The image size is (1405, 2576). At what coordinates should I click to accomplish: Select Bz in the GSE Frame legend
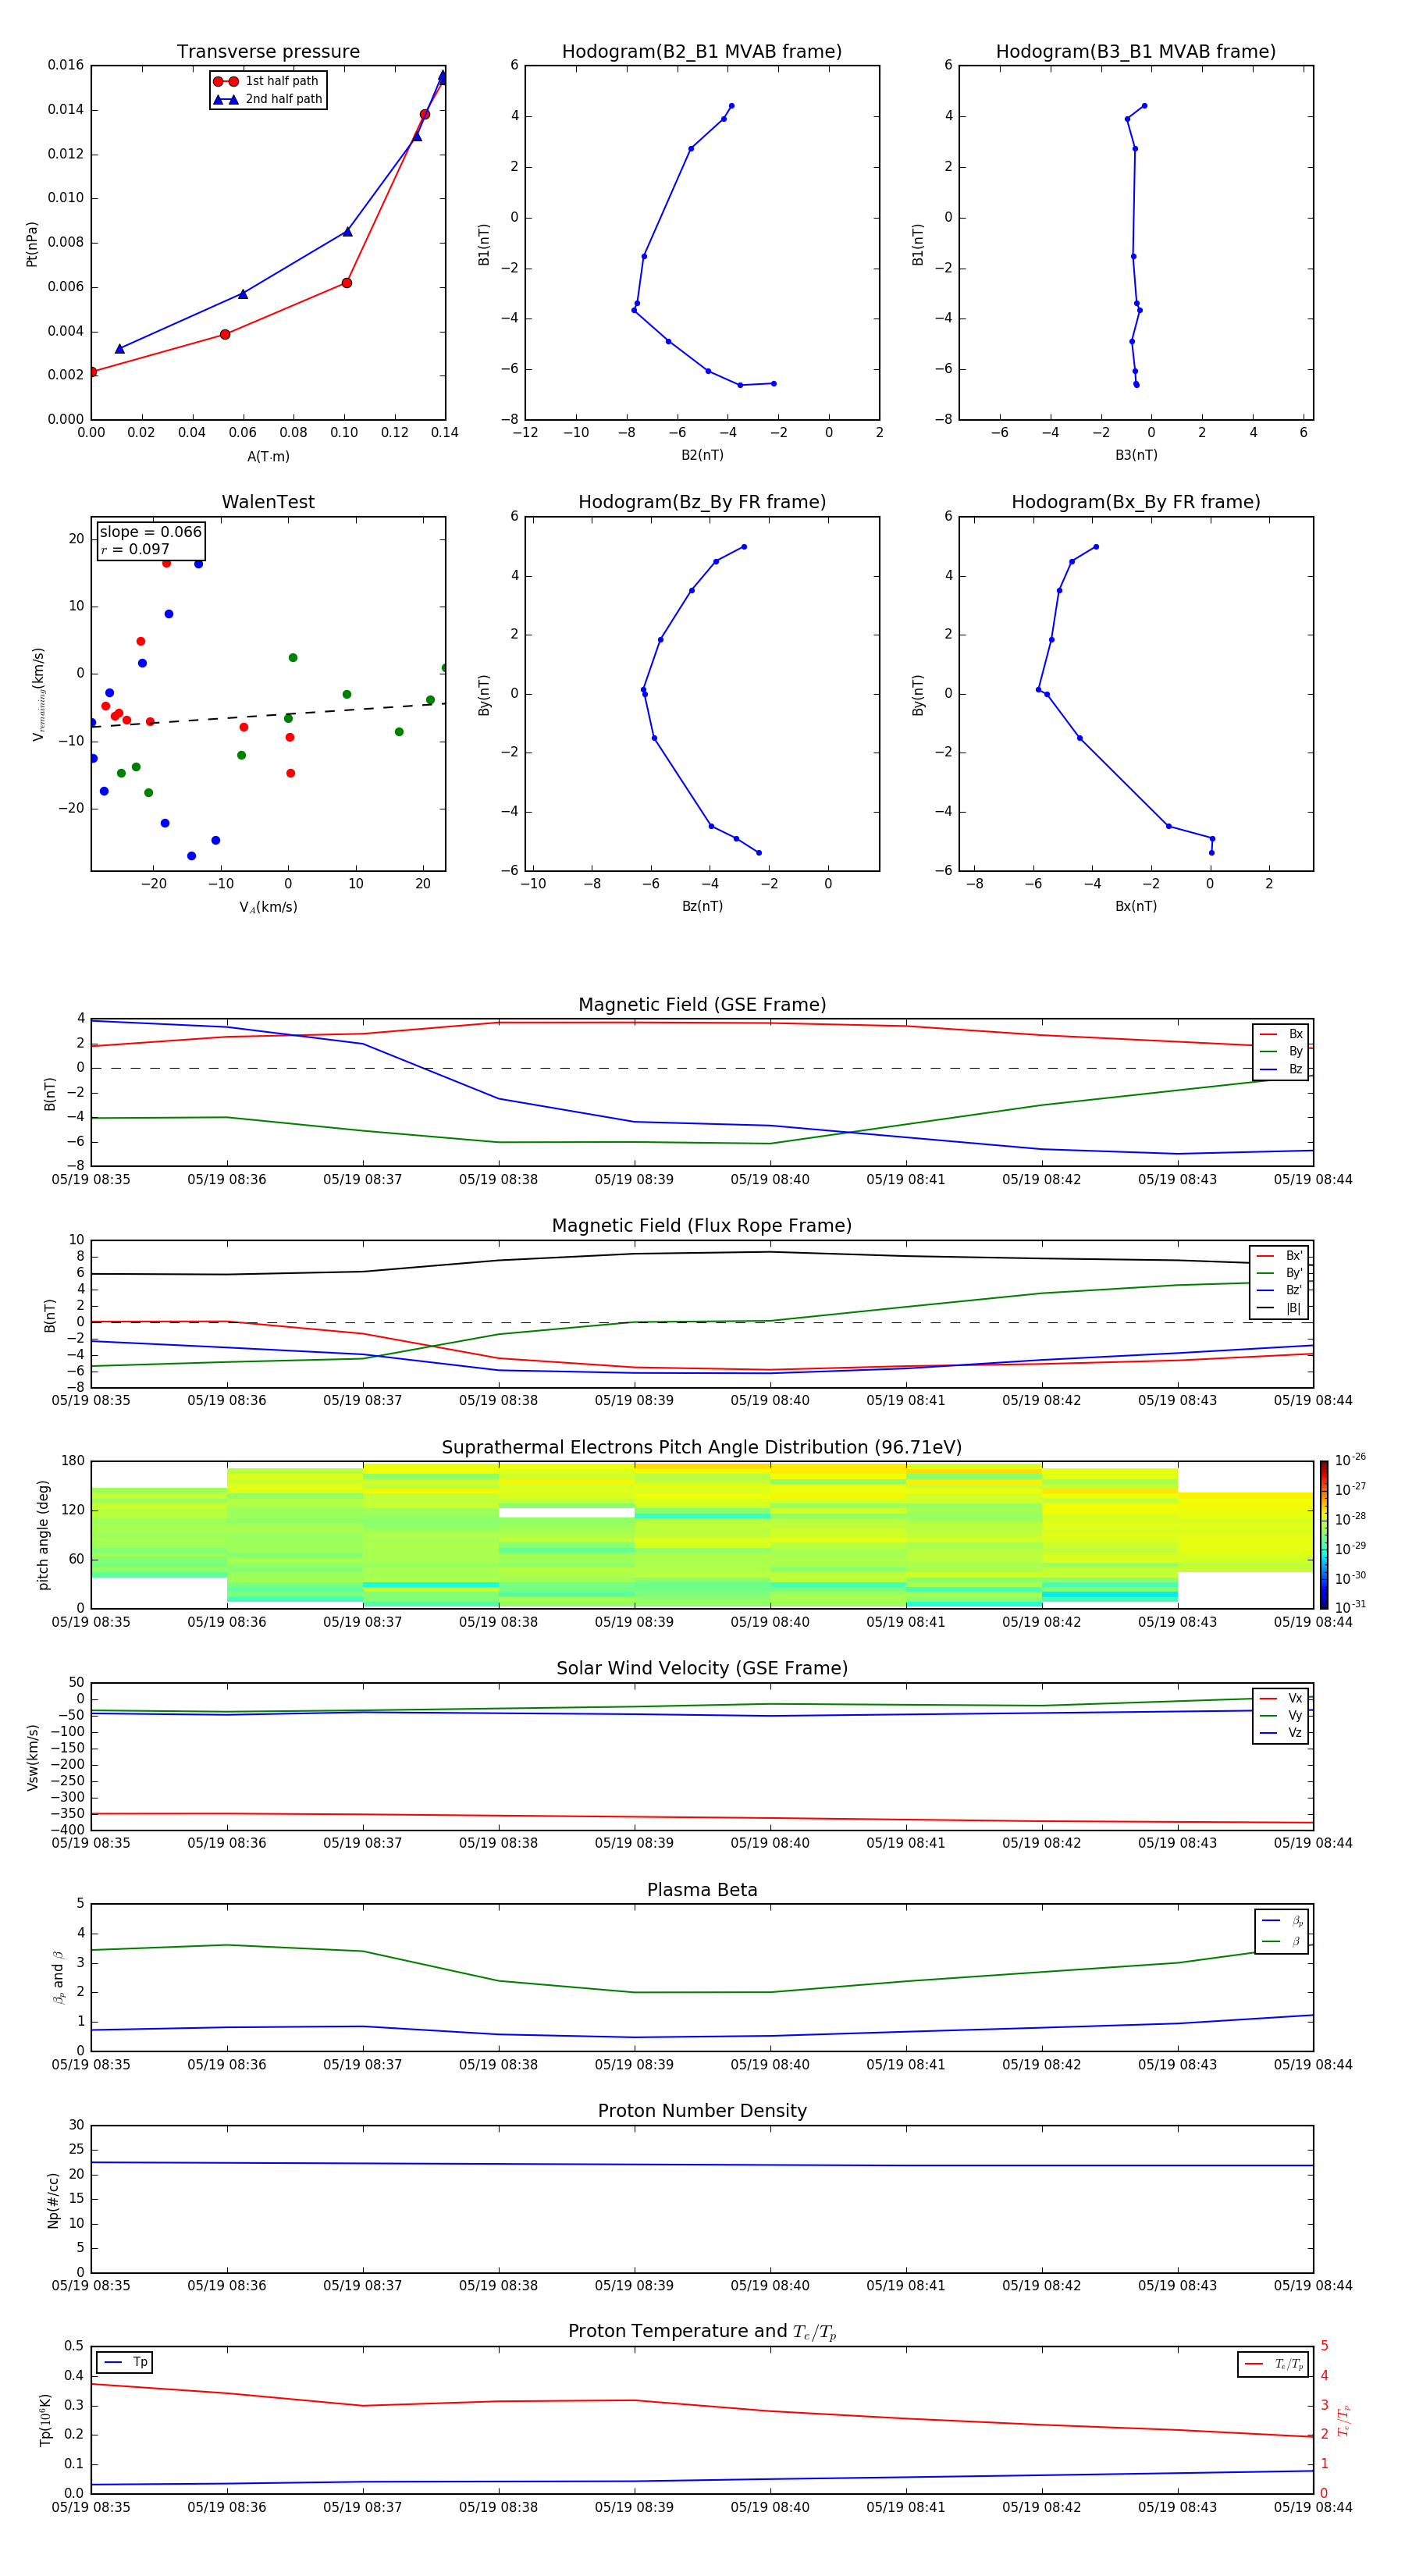point(1281,1069)
